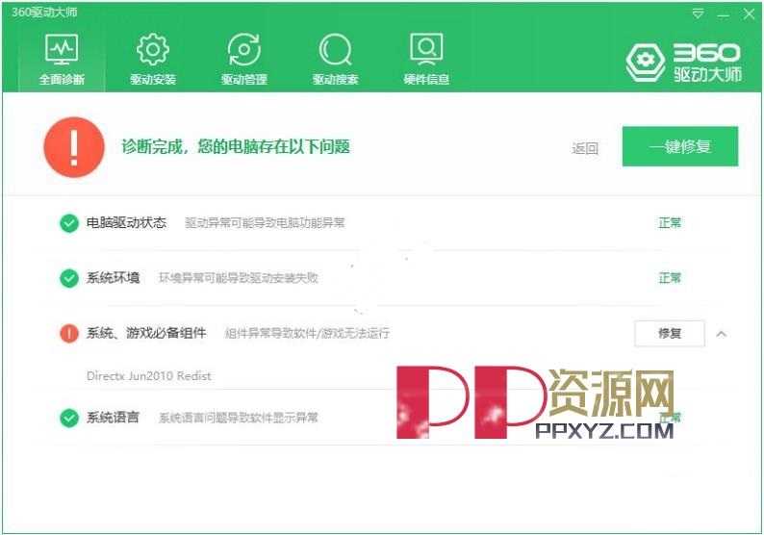Click the 返回 link
This screenshot has width=764, height=535.
point(585,148)
